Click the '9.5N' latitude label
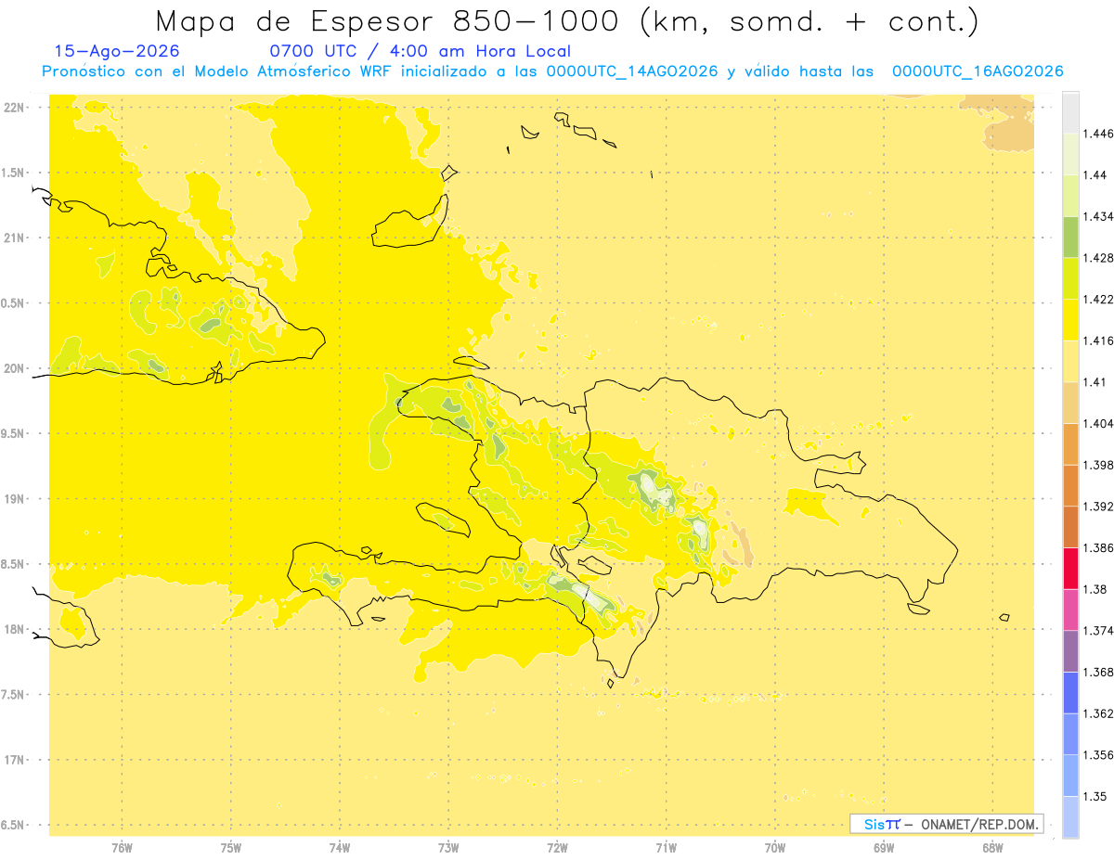 [x=14, y=433]
